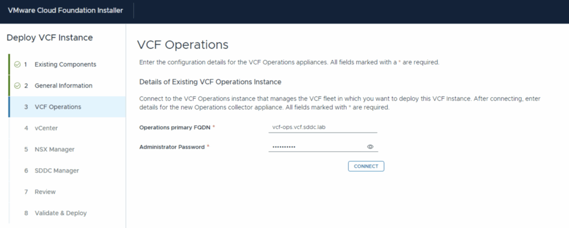Select the SDDC Manager step
Image resolution: width=569 pixels, height=228 pixels.
57,170
